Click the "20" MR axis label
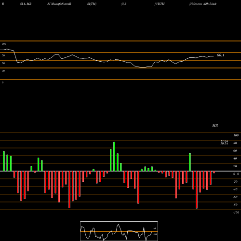 pyautogui.click(x=235, y=166)
